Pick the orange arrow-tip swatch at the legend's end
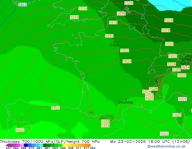 [x=90, y=145]
